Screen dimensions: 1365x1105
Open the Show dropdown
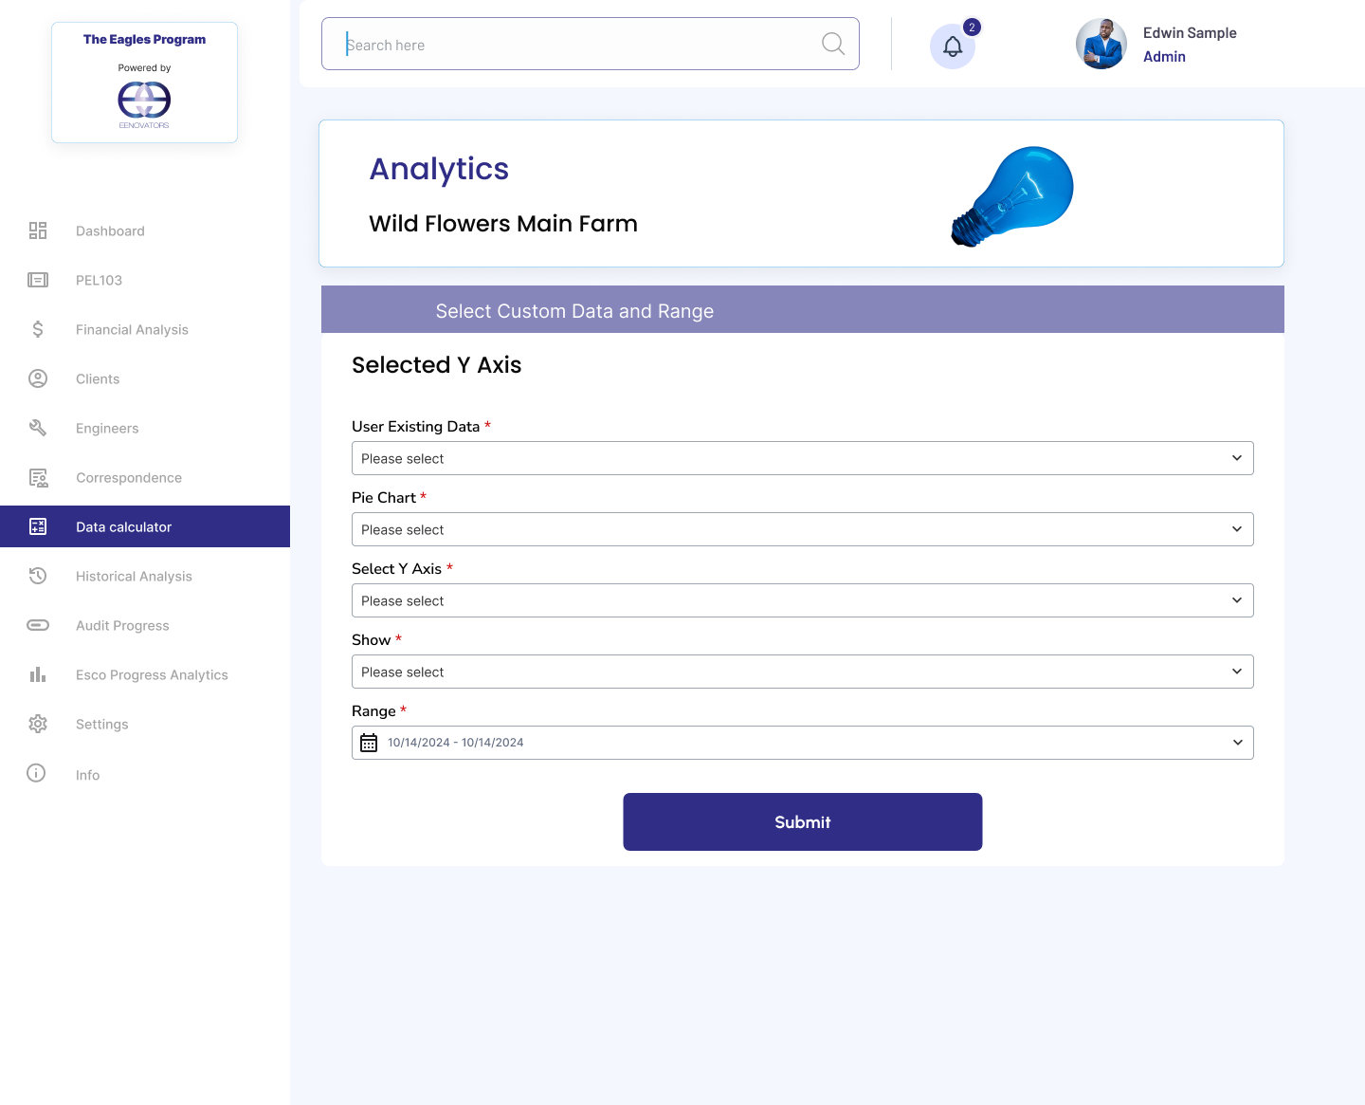[x=802, y=672]
